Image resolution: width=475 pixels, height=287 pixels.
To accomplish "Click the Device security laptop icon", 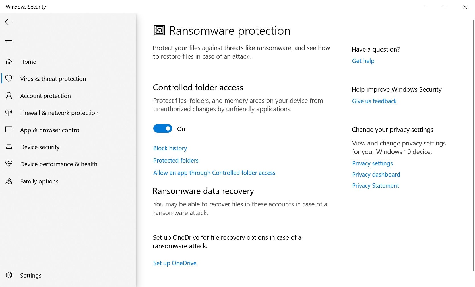I will click(9, 147).
